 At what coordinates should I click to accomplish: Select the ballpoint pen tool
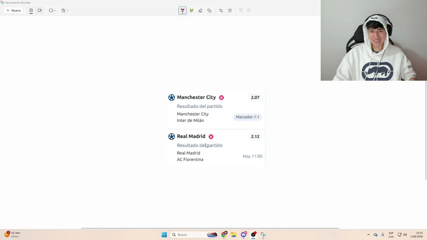tap(182, 10)
